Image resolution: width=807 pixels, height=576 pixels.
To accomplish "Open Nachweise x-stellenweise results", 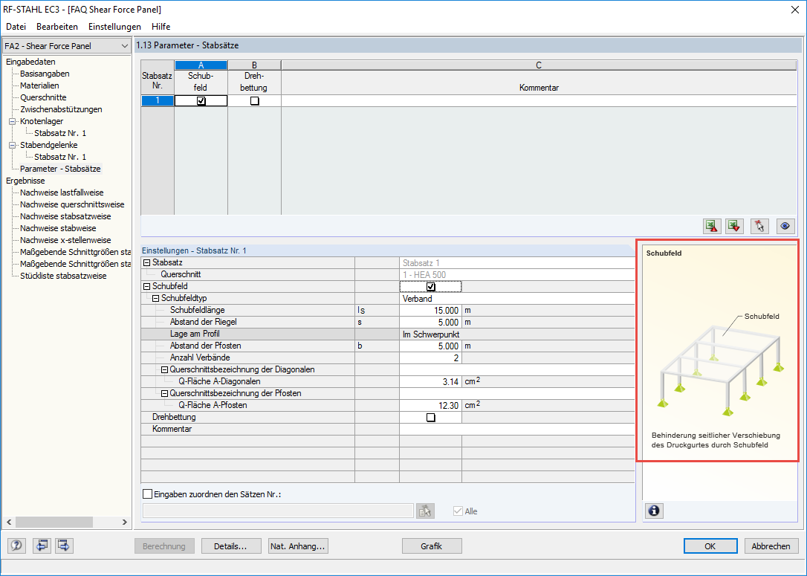I will [x=65, y=240].
